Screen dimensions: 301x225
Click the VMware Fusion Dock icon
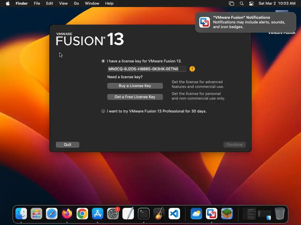pos(212,214)
